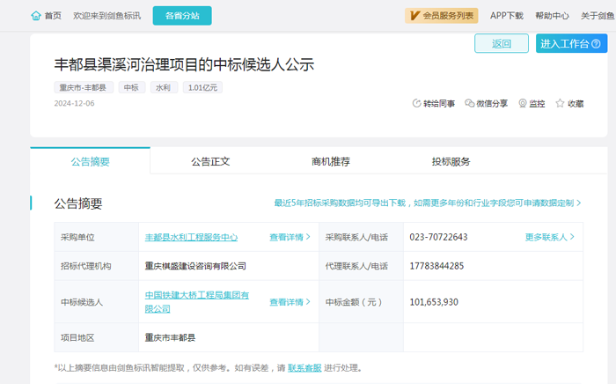Switch to the 公告正文 tab

pos(210,162)
